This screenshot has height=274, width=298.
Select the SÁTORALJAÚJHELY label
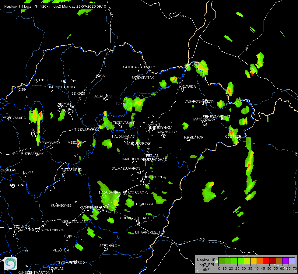[139, 67]
